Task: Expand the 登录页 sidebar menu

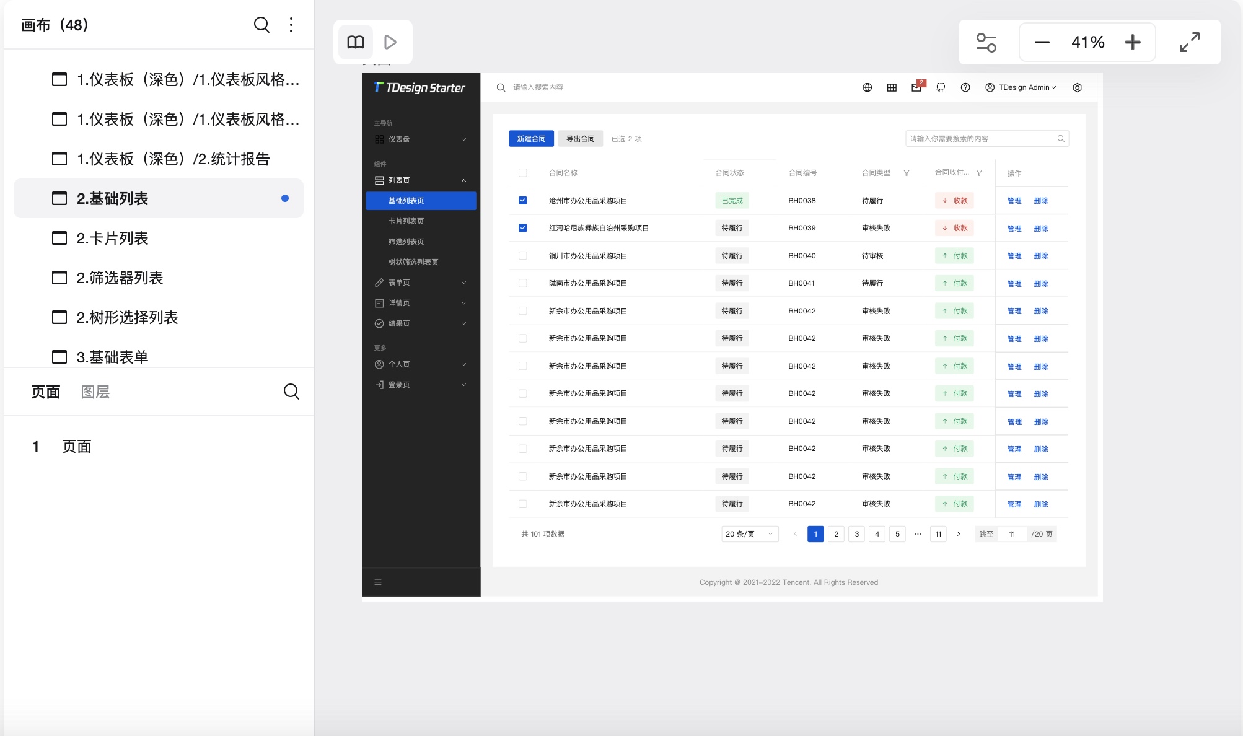Action: pyautogui.click(x=421, y=385)
